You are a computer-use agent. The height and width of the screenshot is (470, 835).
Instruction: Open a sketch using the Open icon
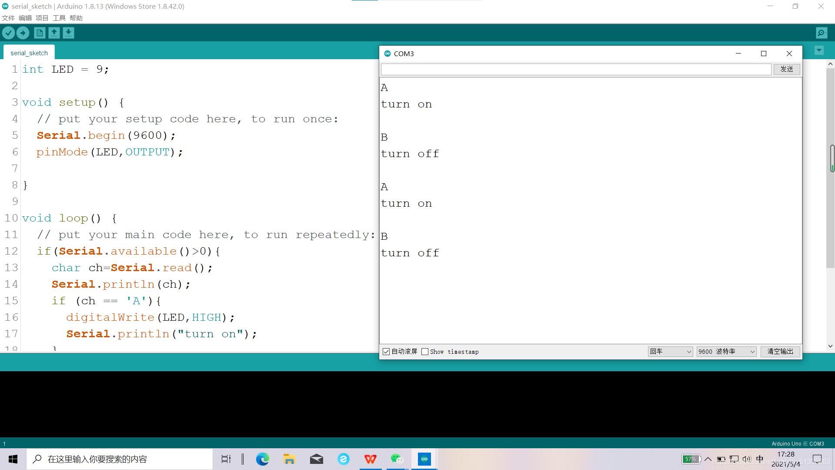click(54, 33)
